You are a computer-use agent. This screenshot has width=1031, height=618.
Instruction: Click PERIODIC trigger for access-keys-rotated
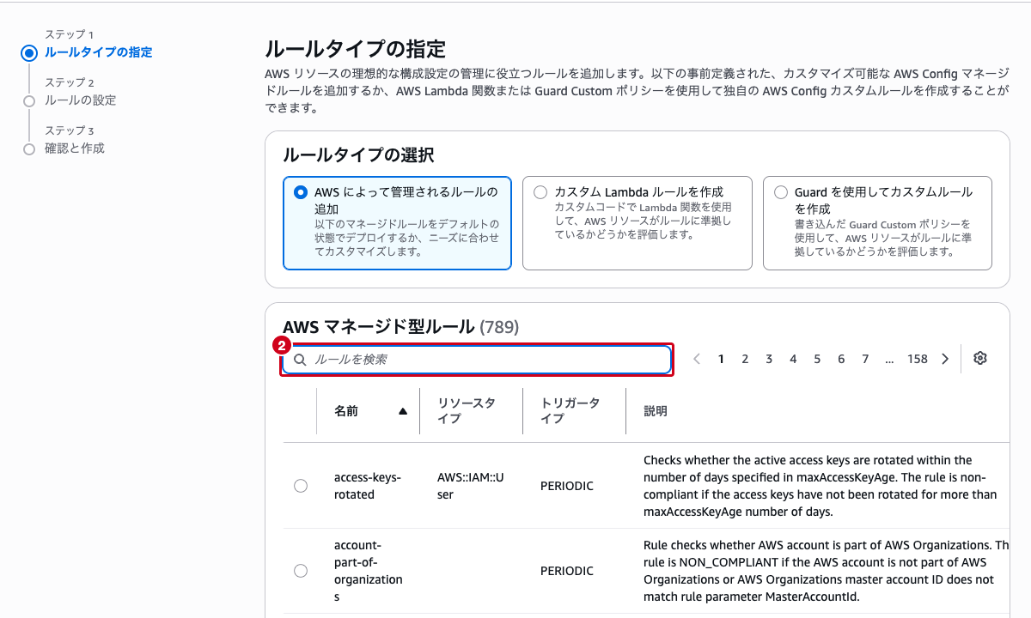click(567, 486)
